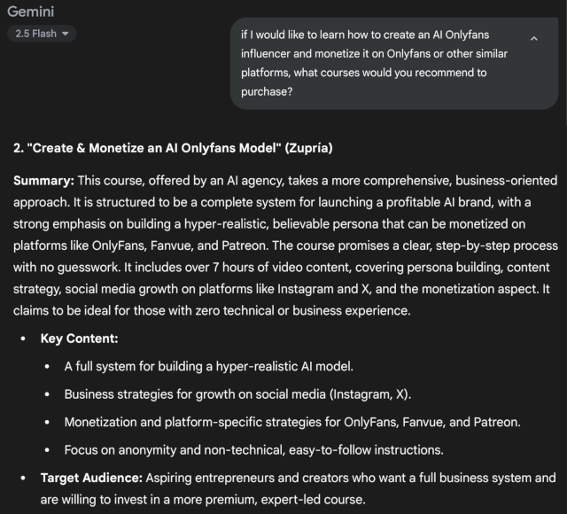Click the "2.5 Flash" label text
This screenshot has height=514, width=567.
pyautogui.click(x=35, y=34)
